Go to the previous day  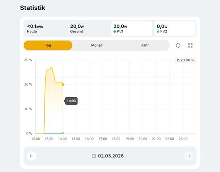pos(32,156)
